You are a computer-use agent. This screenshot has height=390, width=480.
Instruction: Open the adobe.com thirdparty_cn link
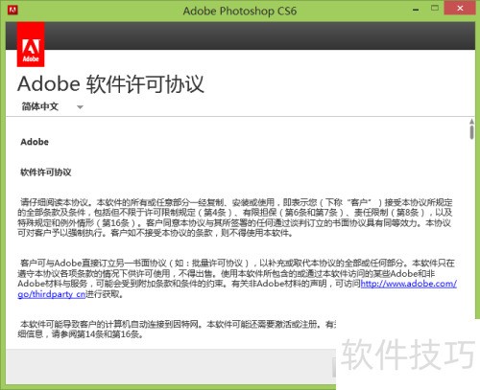(x=409, y=284)
